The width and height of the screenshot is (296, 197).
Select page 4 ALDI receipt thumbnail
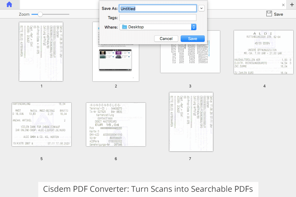264,52
